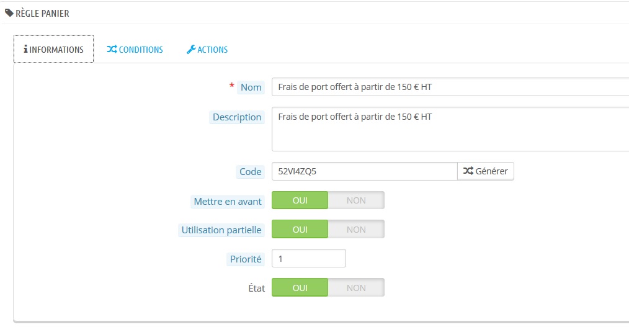The image size is (629, 327).
Task: Click the wrench icon on Actions tab
Action: click(191, 50)
